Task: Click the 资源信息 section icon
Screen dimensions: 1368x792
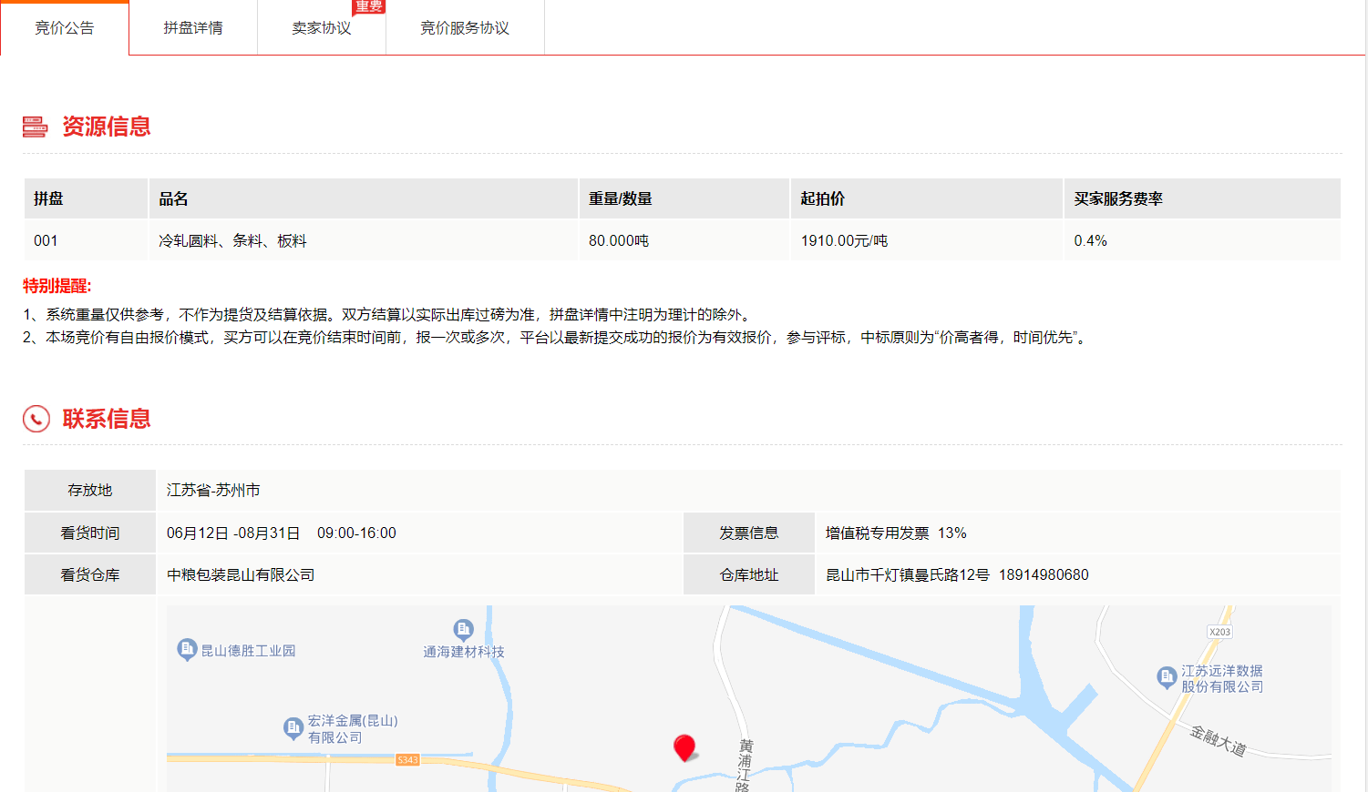Action: click(x=35, y=127)
